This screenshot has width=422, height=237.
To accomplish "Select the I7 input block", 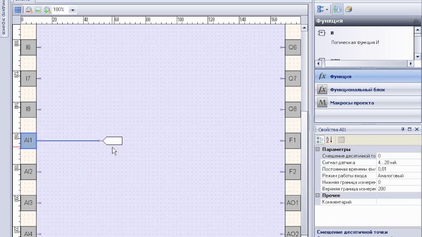I will tap(28, 78).
